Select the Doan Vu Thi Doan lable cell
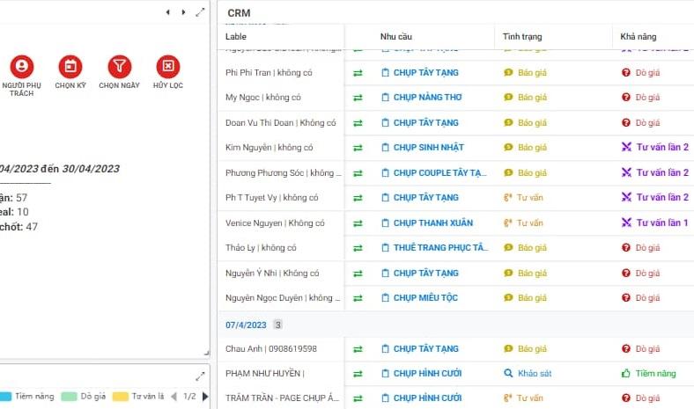 (281, 123)
